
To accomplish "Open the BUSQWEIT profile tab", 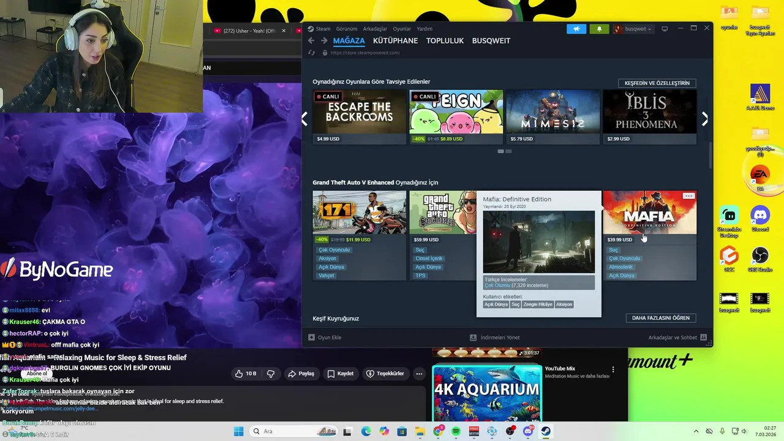I will [x=491, y=40].
